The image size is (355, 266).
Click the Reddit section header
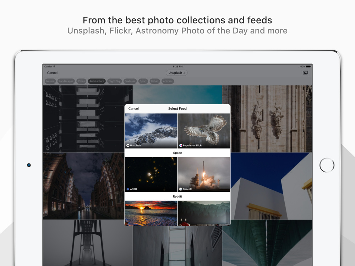[177, 196]
